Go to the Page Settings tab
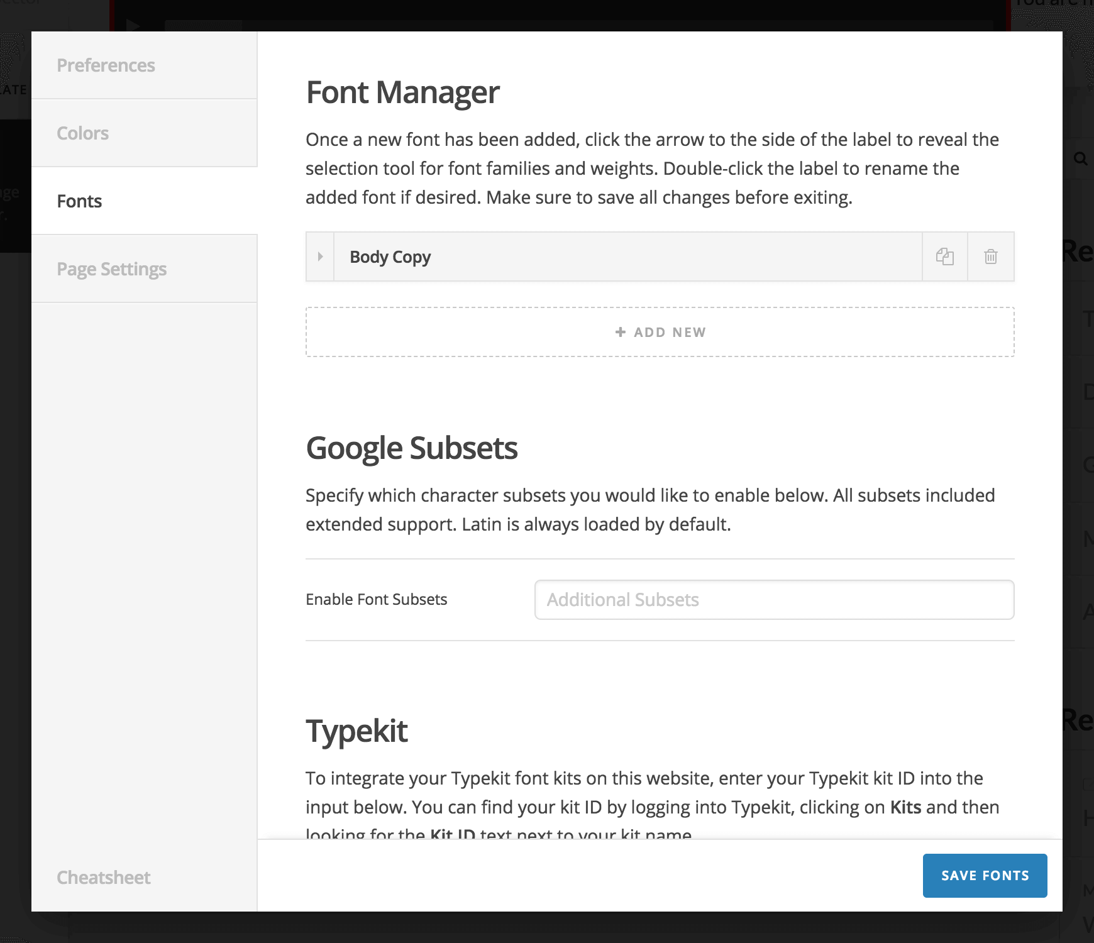Image resolution: width=1094 pixels, height=943 pixels. 111,269
